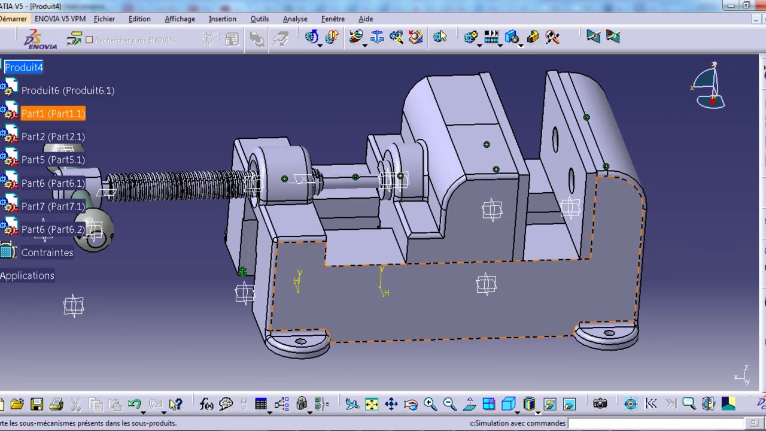Image resolution: width=766 pixels, height=431 pixels.
Task: Select Part1 (Part1.1) in specification tree
Action: [x=53, y=113]
